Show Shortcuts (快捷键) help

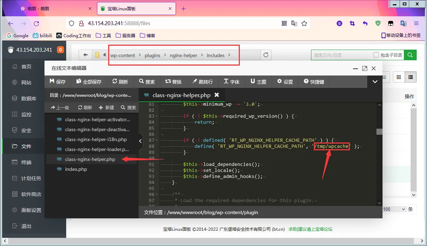(x=314, y=82)
